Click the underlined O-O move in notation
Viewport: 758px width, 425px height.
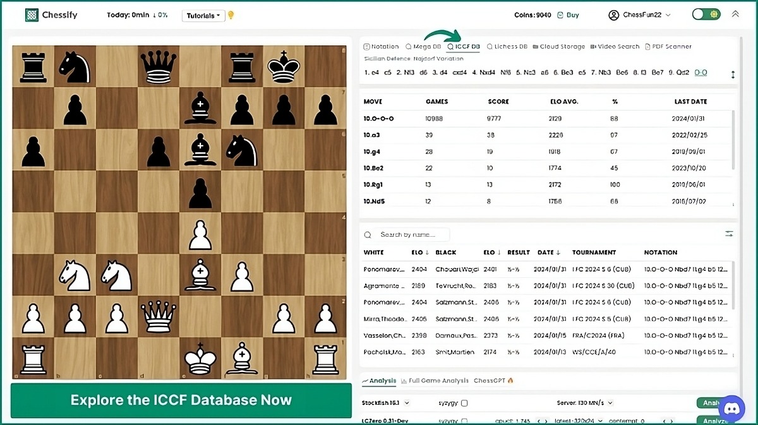(701, 73)
